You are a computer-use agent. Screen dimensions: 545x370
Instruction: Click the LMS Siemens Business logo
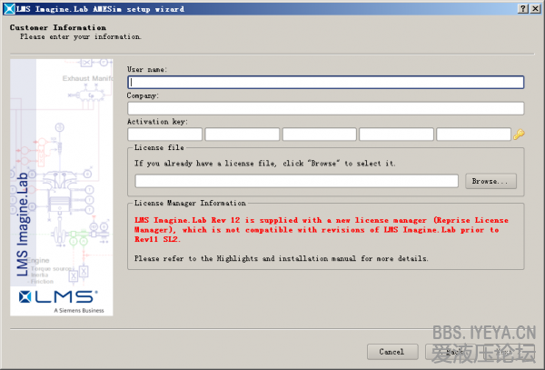point(61,301)
